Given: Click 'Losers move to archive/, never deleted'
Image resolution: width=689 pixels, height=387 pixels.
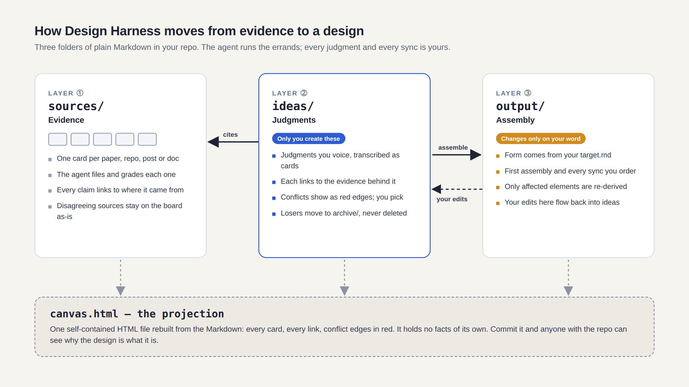Looking at the screenshot, I should (344, 213).
